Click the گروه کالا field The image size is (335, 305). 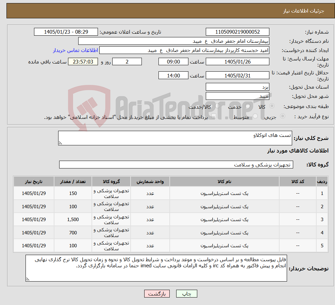coord(176,165)
